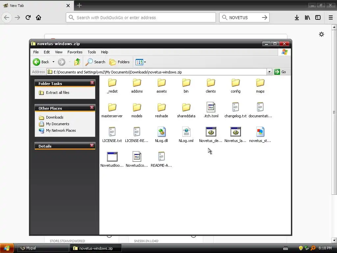Select the .itch.toml file
The height and width of the screenshot is (253, 337).
coord(211,110)
